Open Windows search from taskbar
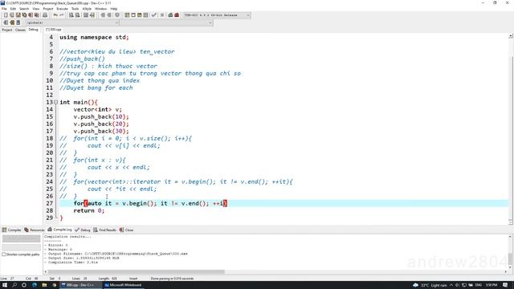This screenshot has height=289, width=514. pos(14,285)
